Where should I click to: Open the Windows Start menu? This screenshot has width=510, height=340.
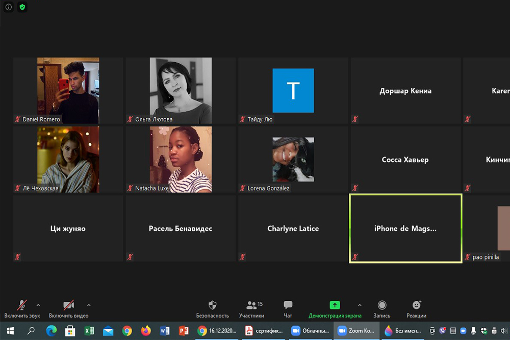10,331
